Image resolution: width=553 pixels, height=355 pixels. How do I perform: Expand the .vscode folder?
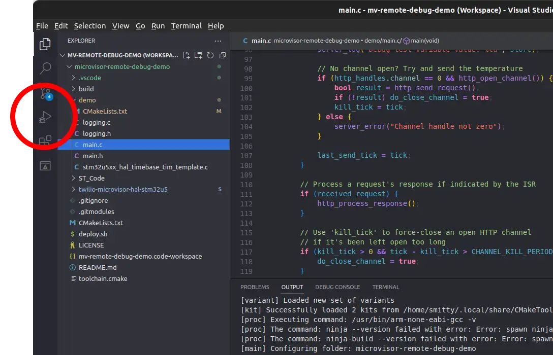(x=89, y=78)
